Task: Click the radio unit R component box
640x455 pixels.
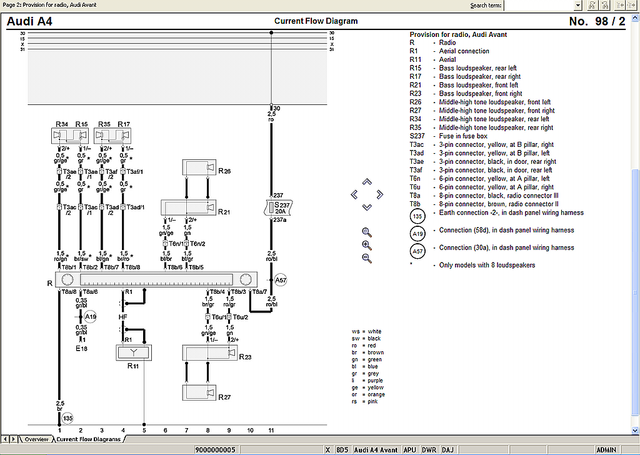Action: [156, 279]
